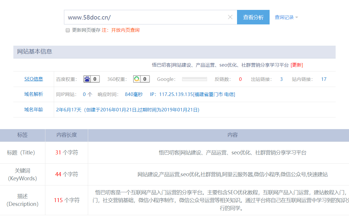The image size is (349, 221).
Task: Open 域名年龄 row label
Action: pos(33,110)
